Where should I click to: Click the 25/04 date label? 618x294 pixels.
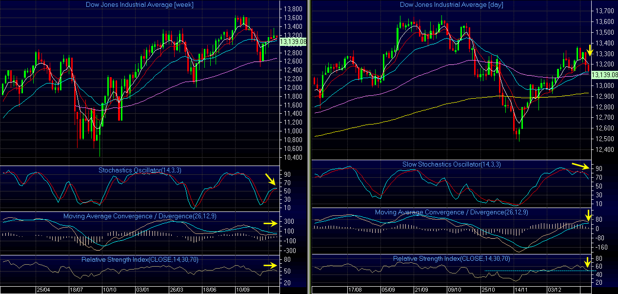(x=43, y=289)
